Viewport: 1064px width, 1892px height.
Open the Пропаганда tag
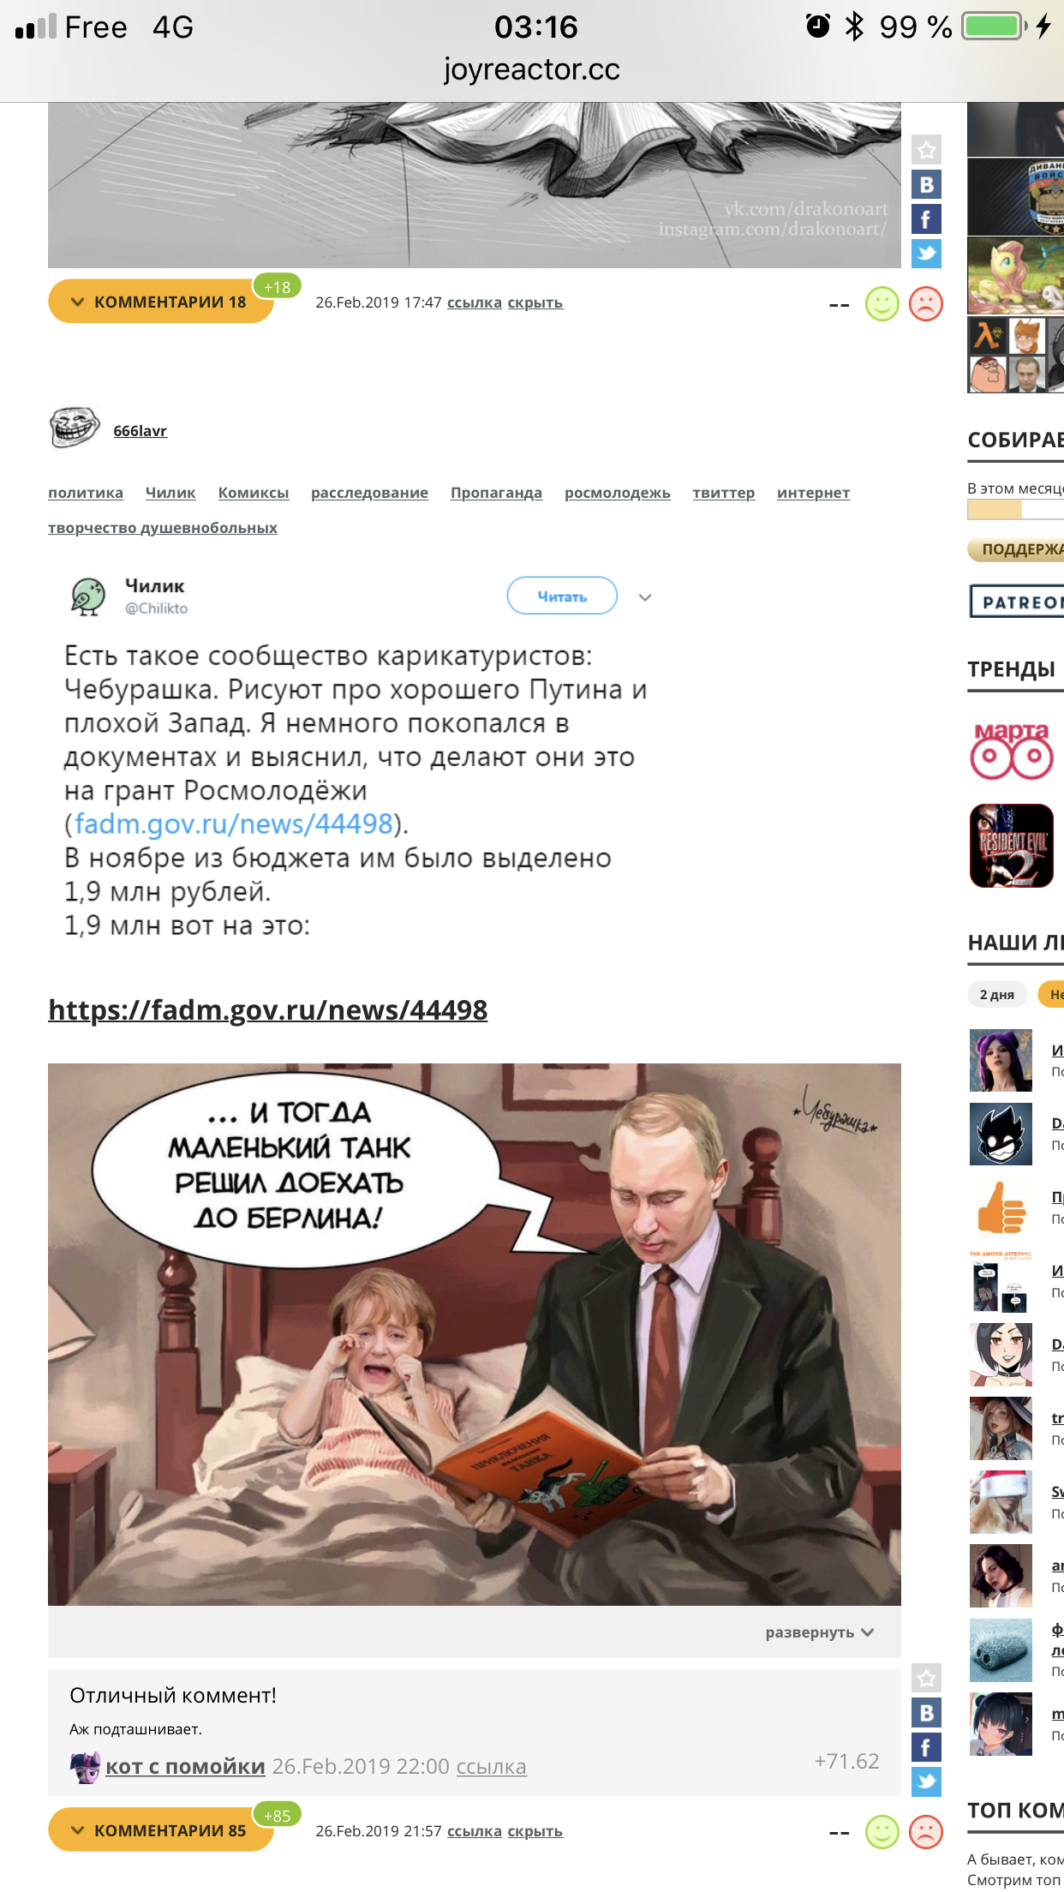click(496, 493)
